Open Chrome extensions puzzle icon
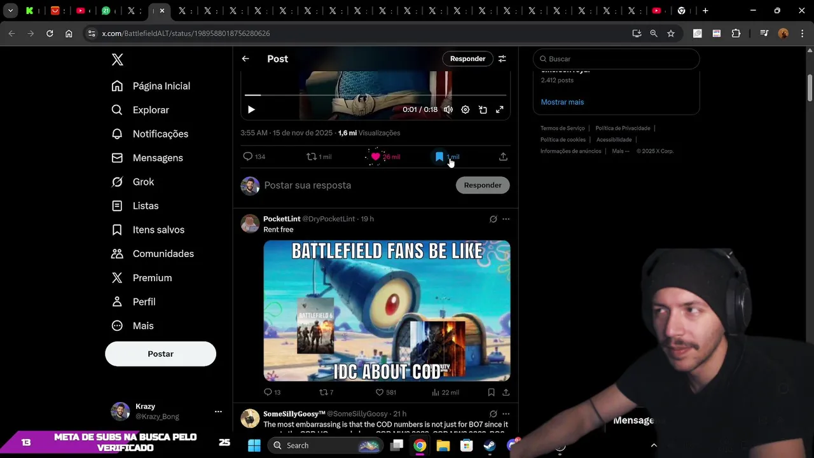This screenshot has width=814, height=458. [736, 33]
